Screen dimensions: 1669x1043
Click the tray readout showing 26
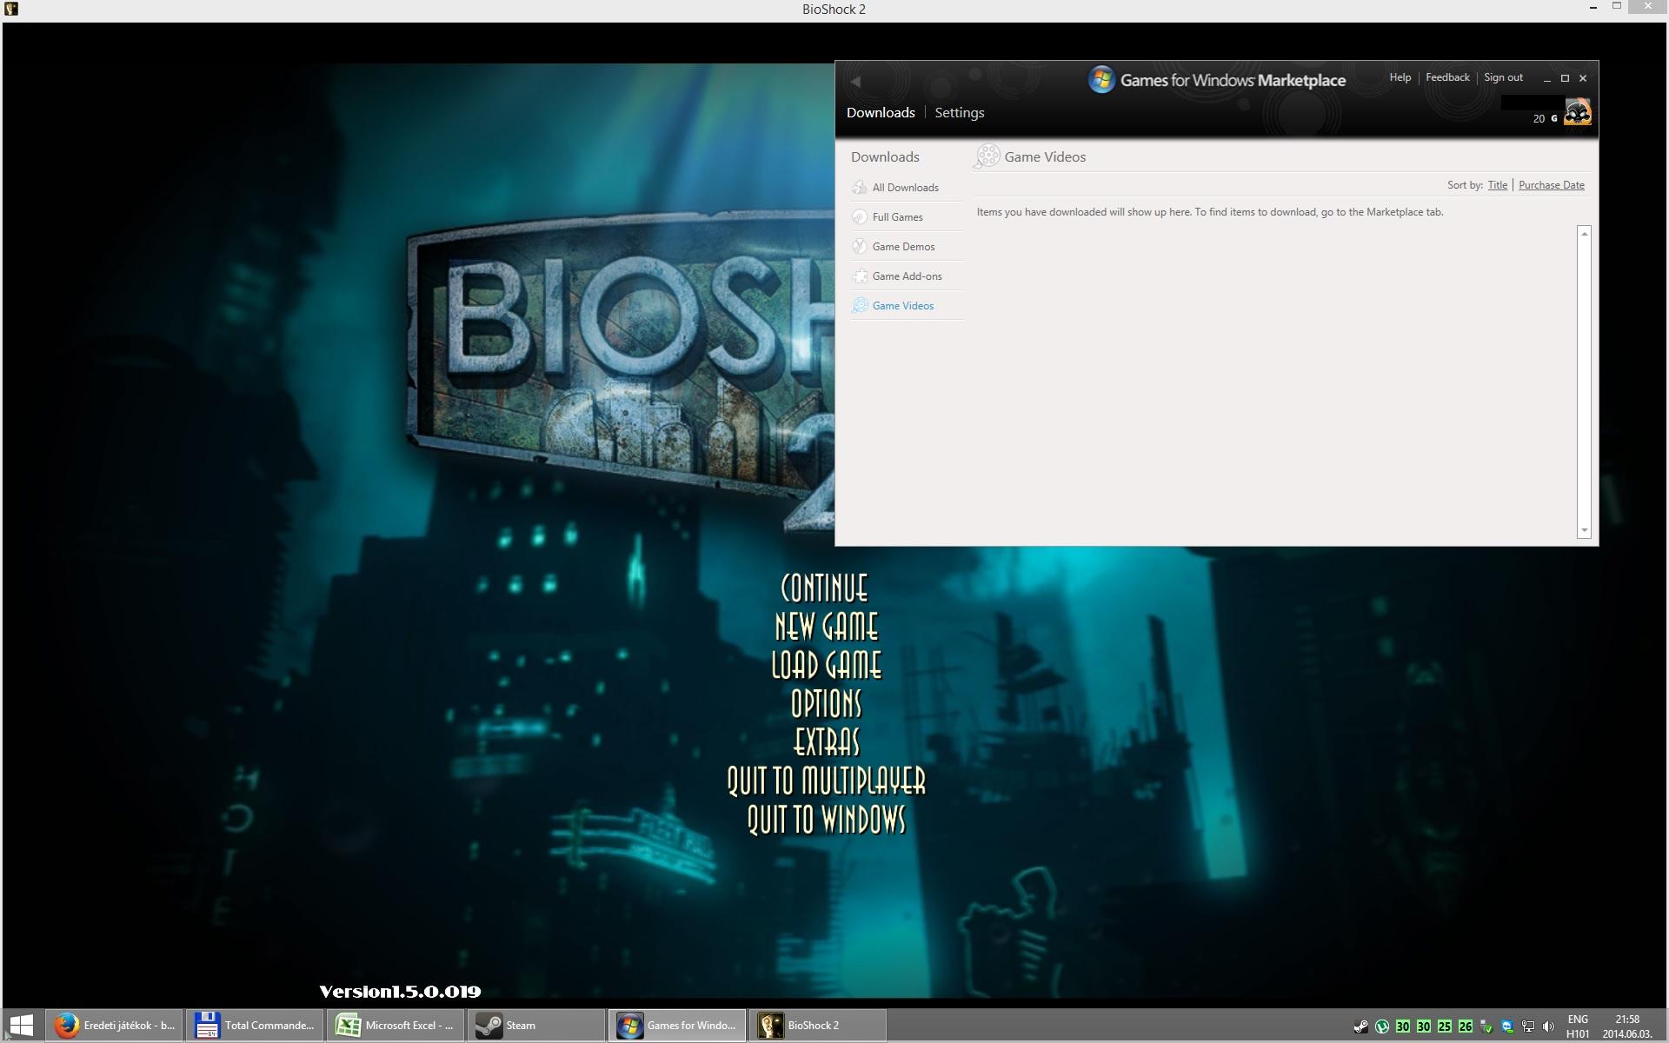pos(1465,1026)
